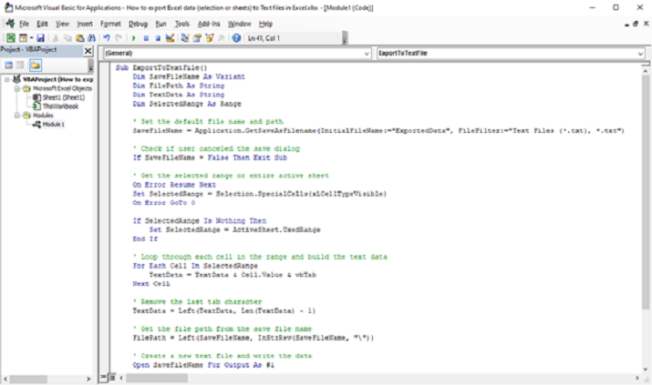Open the Debug menu
The height and width of the screenshot is (385, 652).
click(x=138, y=24)
